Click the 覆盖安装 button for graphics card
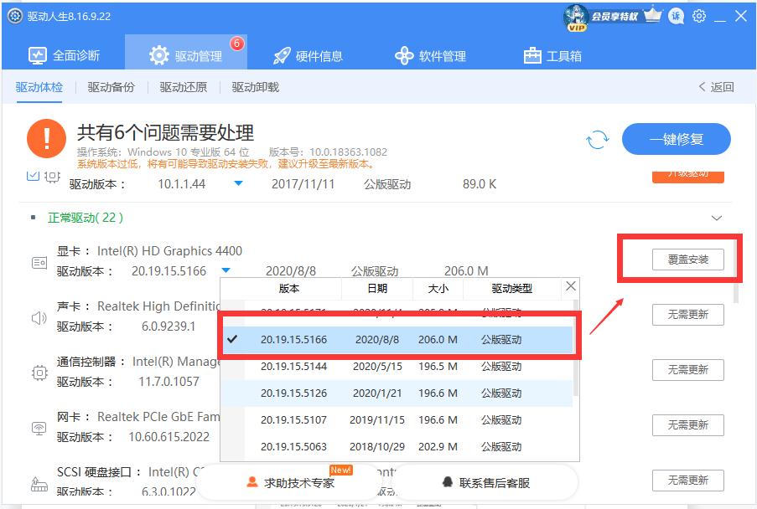This screenshot has height=509, width=757. 688,260
